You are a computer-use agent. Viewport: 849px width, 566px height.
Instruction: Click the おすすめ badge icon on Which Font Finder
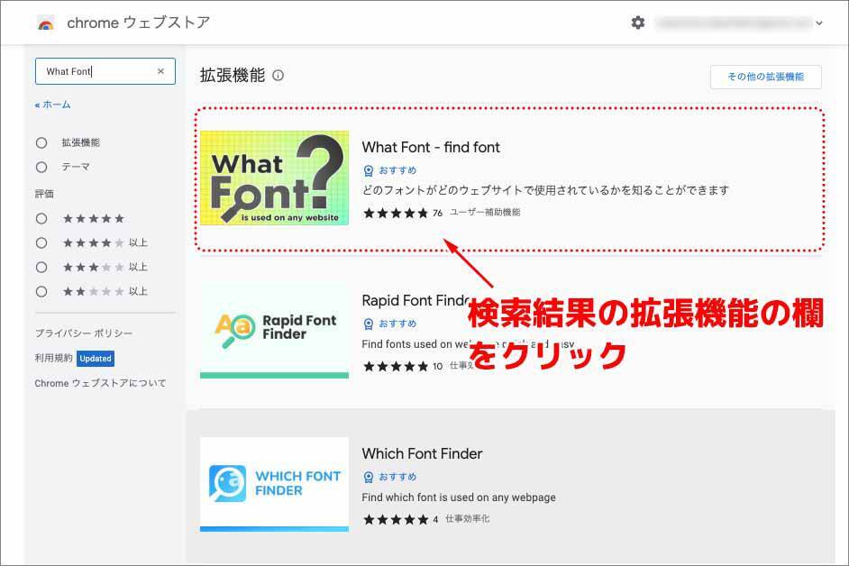pyautogui.click(x=369, y=477)
